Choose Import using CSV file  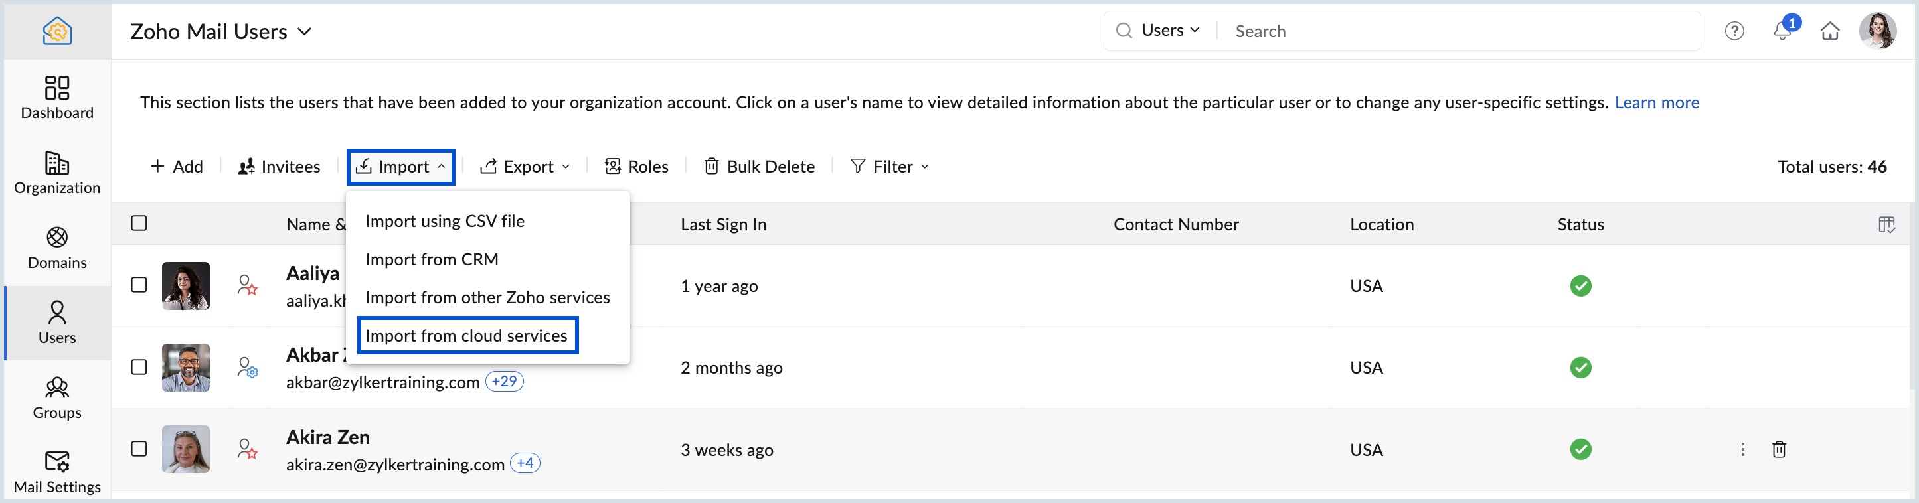[445, 221]
